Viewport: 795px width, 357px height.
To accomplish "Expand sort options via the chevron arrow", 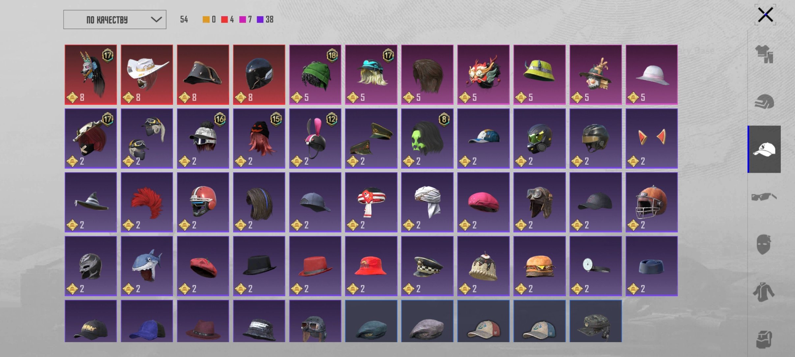I will pos(156,19).
